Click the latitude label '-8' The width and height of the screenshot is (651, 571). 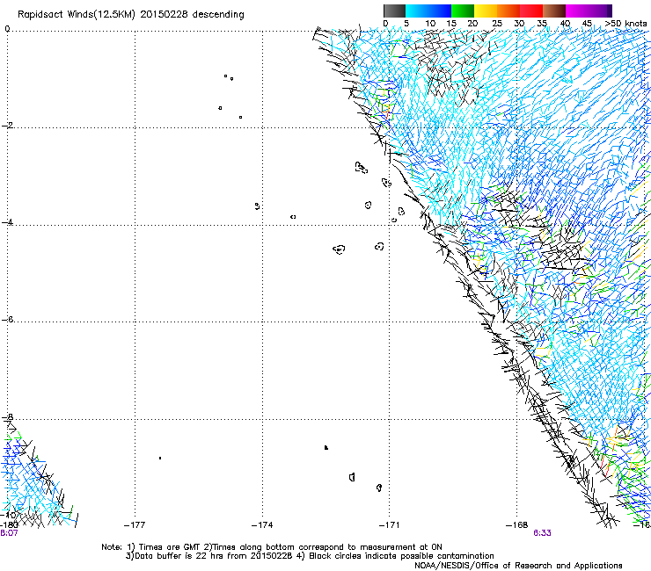tap(7, 416)
